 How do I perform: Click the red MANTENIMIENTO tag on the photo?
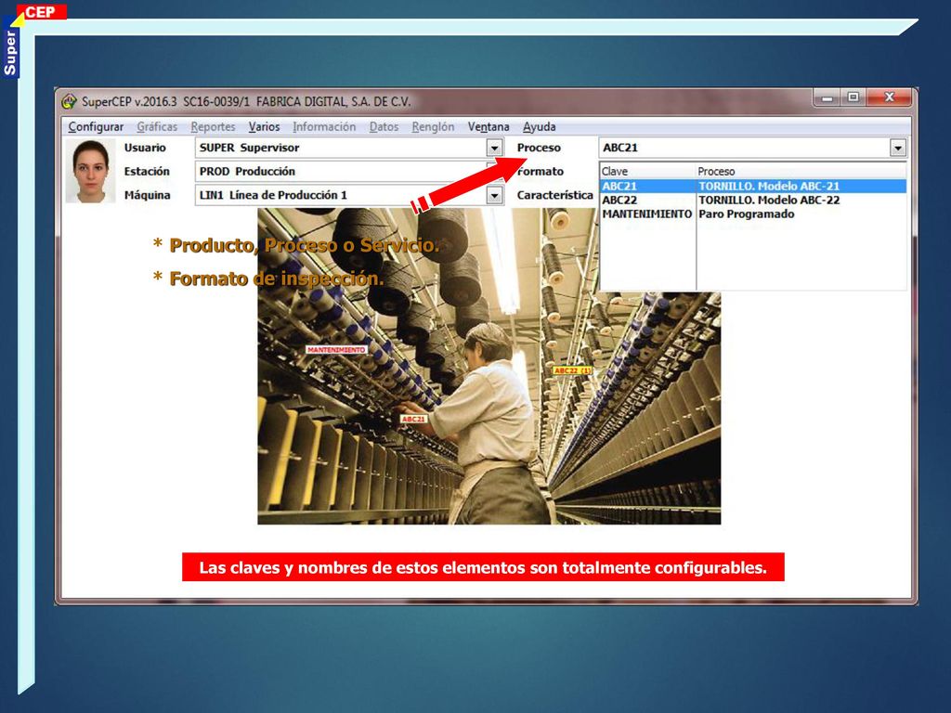click(x=336, y=350)
